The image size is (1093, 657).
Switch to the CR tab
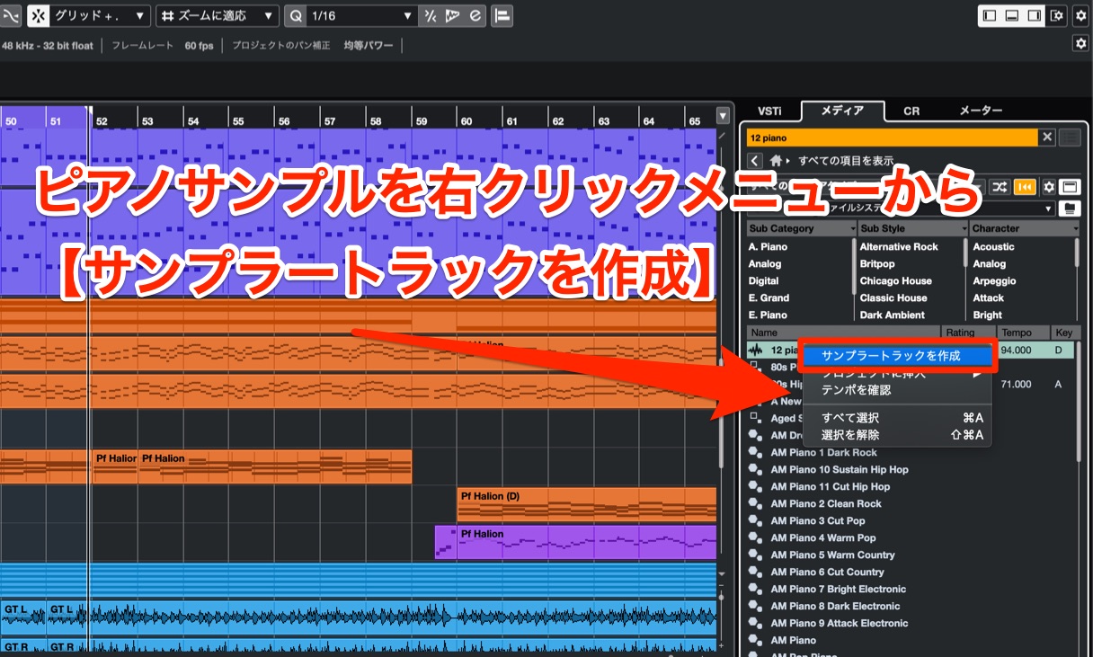click(911, 111)
